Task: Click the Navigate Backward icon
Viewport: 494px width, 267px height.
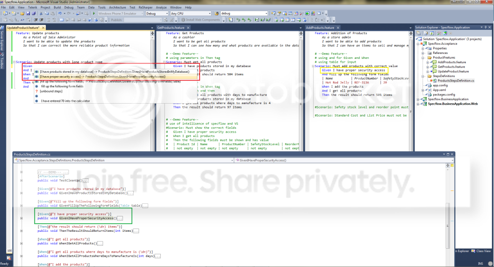Action: tap(78, 13)
